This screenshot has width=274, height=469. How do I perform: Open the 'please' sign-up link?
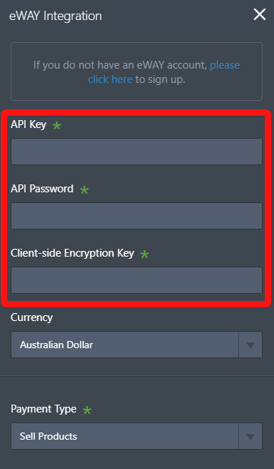[225, 65]
